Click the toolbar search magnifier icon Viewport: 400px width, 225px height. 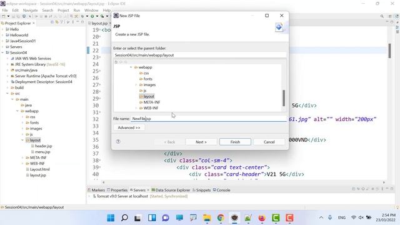[x=382, y=16]
